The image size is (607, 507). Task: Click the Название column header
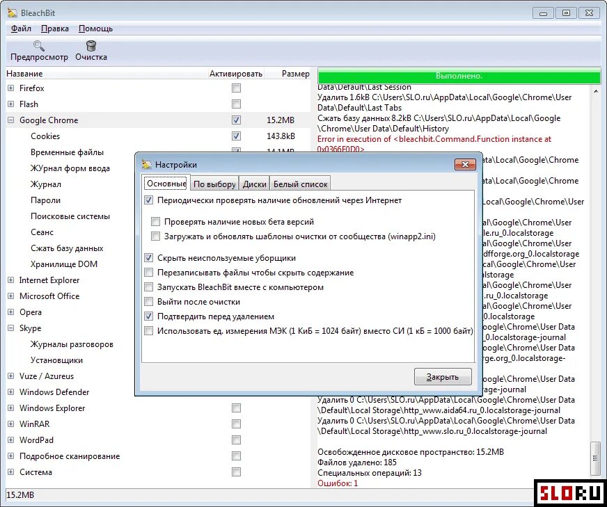(107, 74)
